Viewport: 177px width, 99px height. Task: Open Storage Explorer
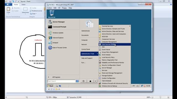pos(115,76)
